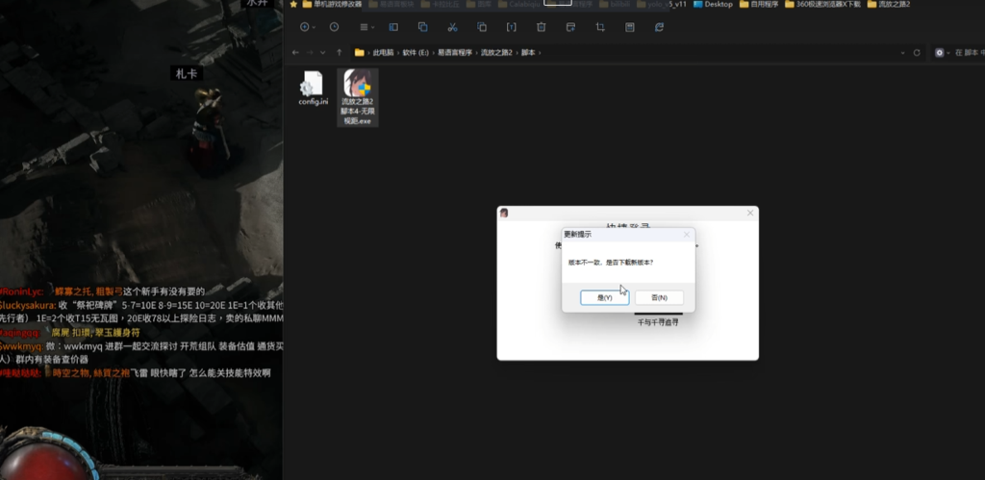Click the Rename icon in toolbar
This screenshot has width=985, height=480.
point(512,27)
